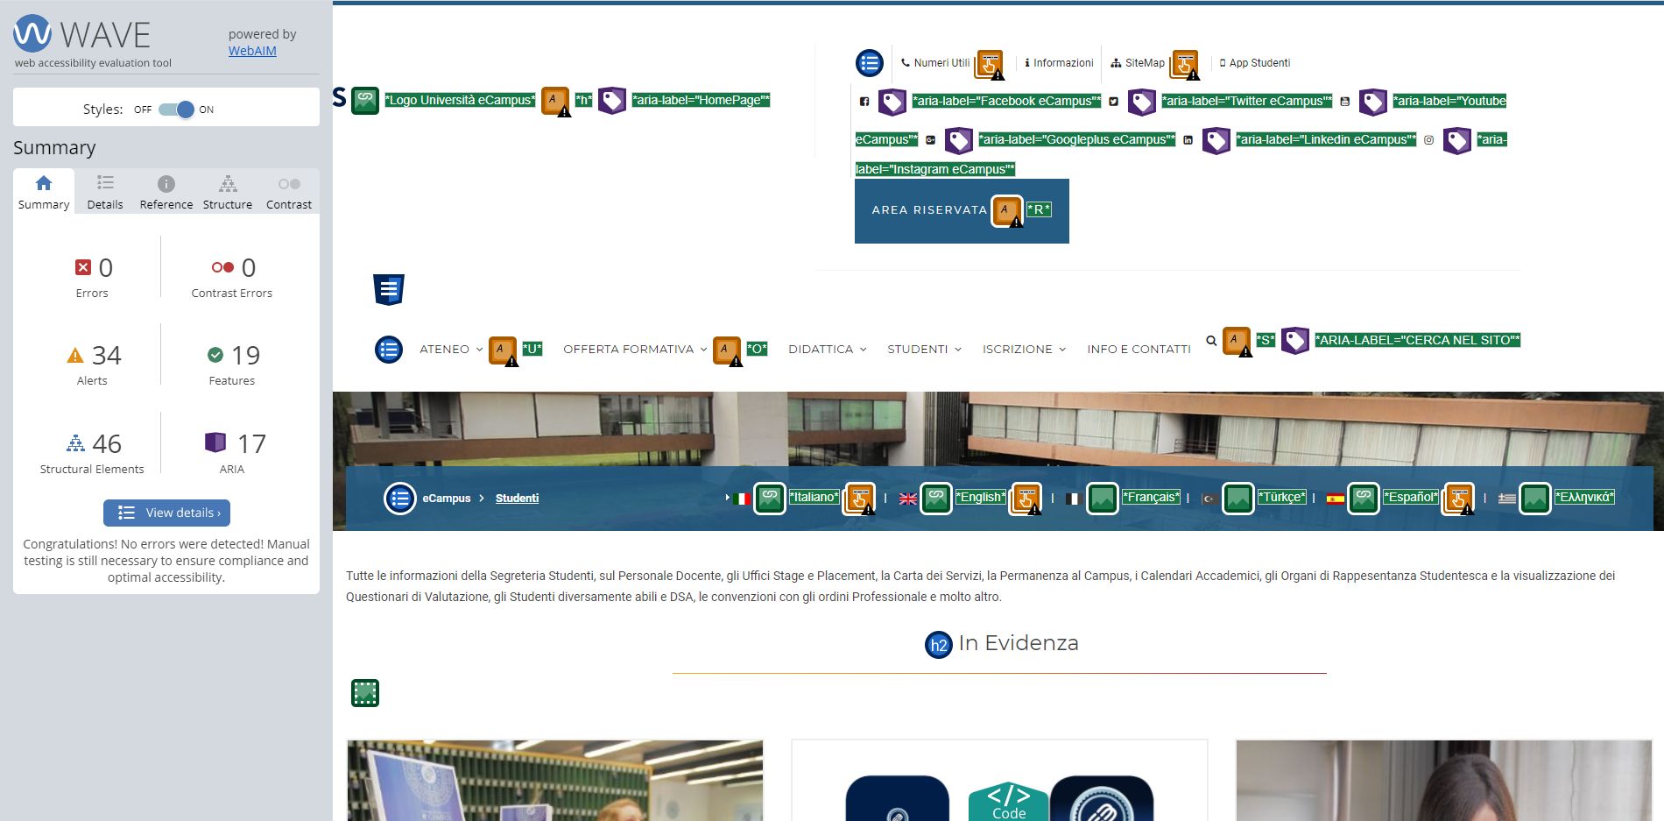Open the Numeri Utili link
Screen dimensions: 1664x821
pyautogui.click(x=935, y=63)
